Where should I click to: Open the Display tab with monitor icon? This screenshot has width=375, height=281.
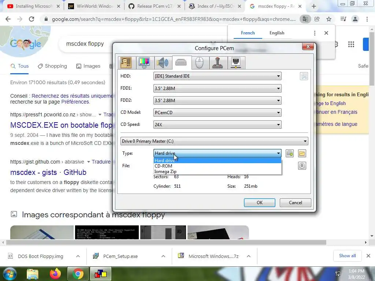point(145,63)
